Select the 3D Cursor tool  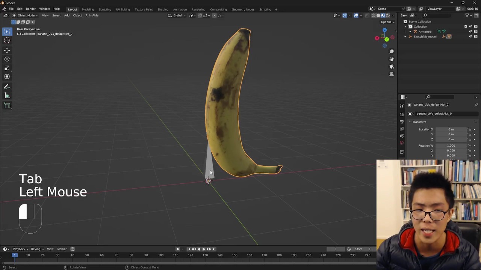pos(7,40)
